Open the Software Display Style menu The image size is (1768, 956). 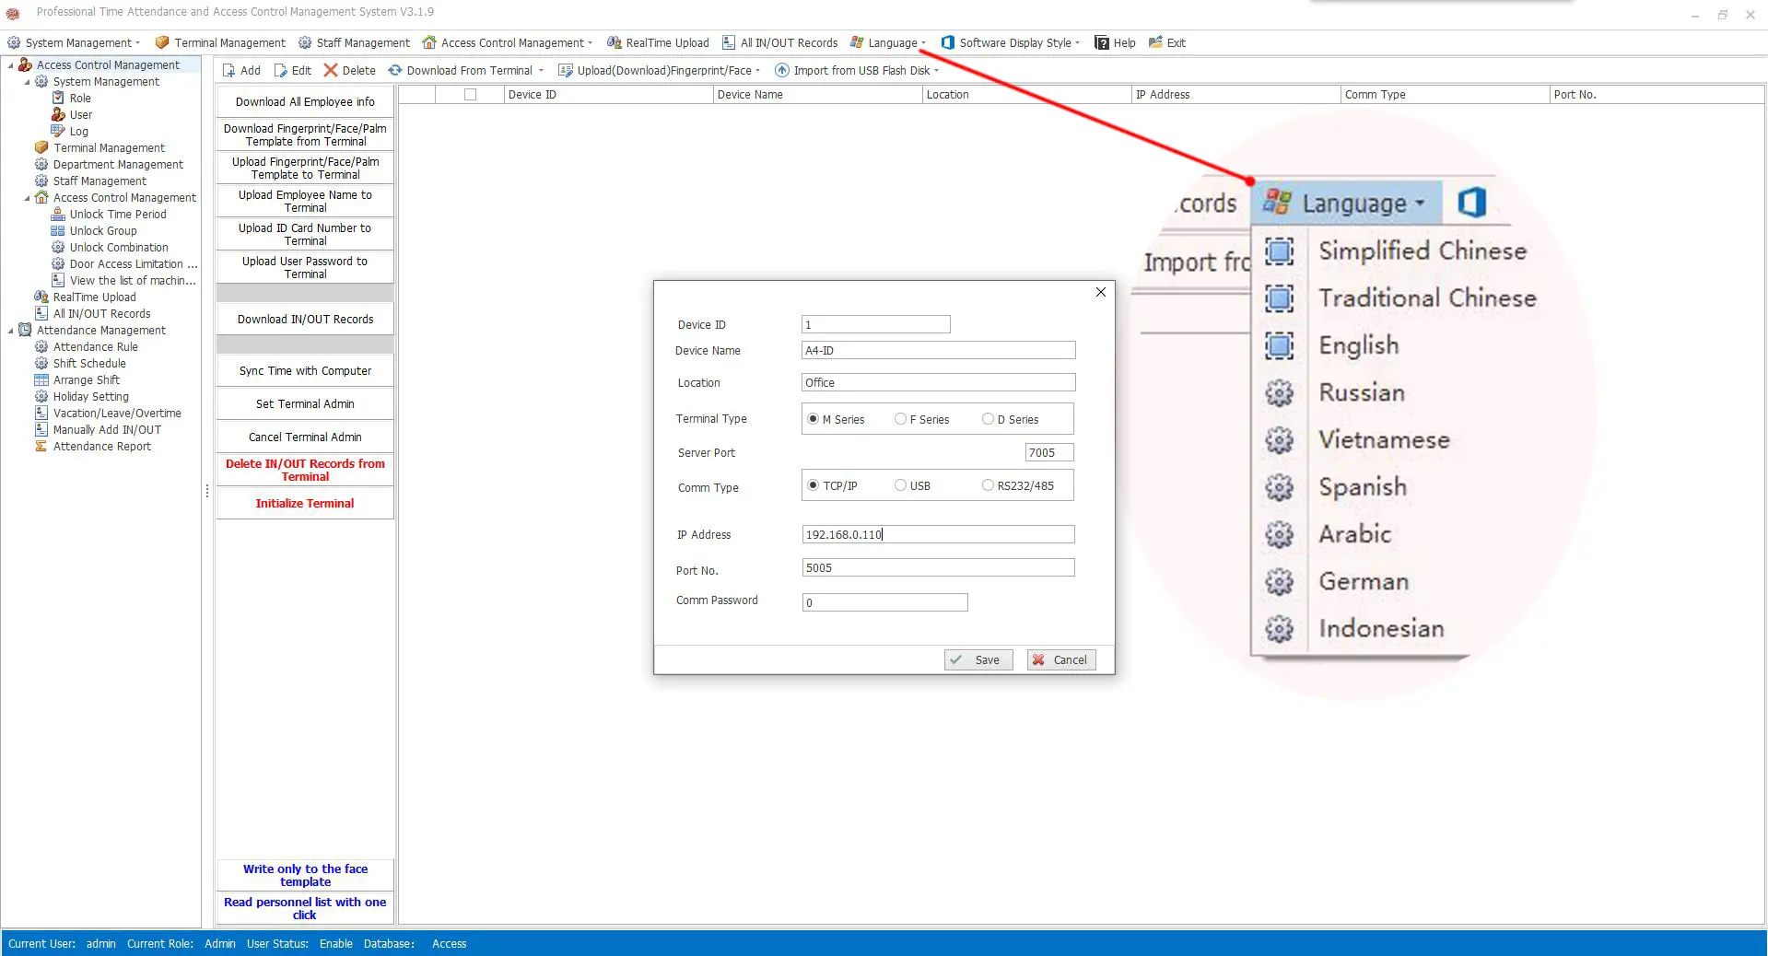[1010, 43]
